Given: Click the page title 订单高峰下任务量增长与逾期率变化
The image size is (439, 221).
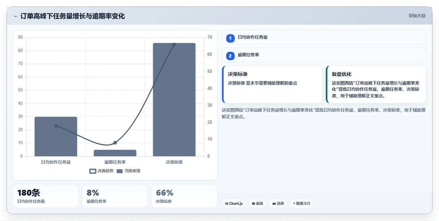Looking at the screenshot, I should click(72, 16).
